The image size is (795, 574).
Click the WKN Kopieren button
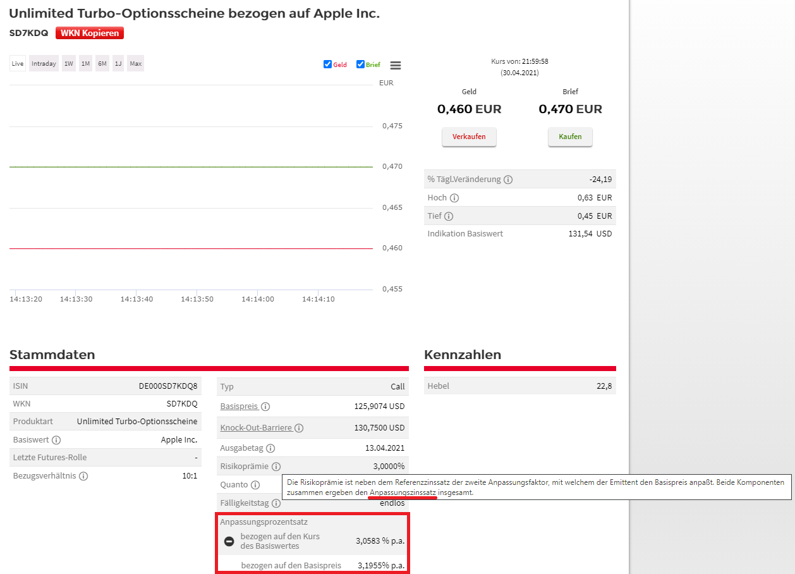(x=89, y=34)
